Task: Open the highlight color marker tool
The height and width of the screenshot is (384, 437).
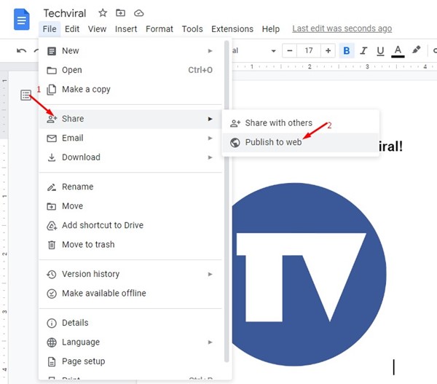Action: (416, 50)
